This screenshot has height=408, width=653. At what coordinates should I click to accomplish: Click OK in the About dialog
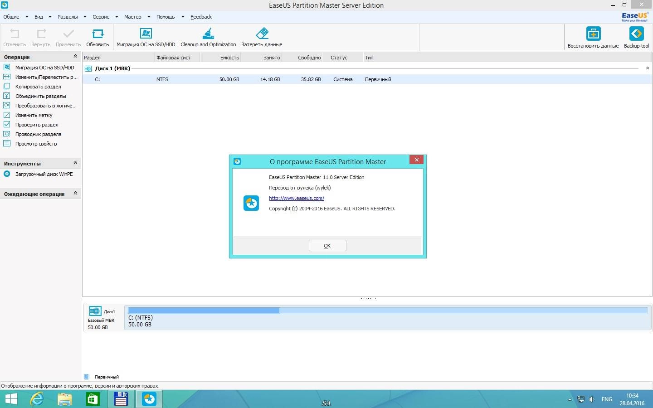(327, 246)
